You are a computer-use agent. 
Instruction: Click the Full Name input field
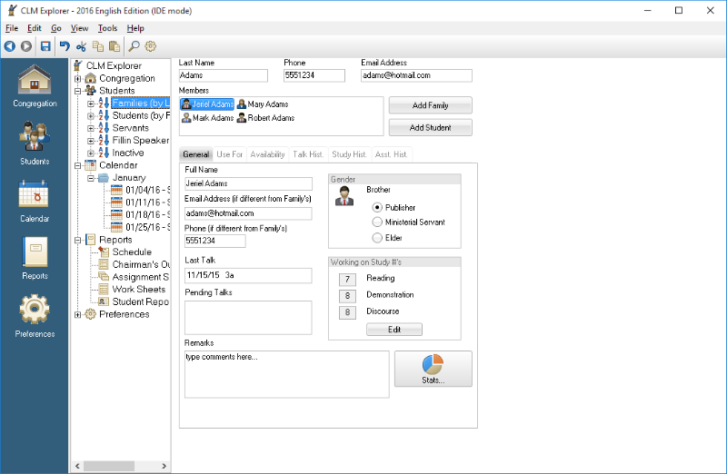[x=248, y=184]
